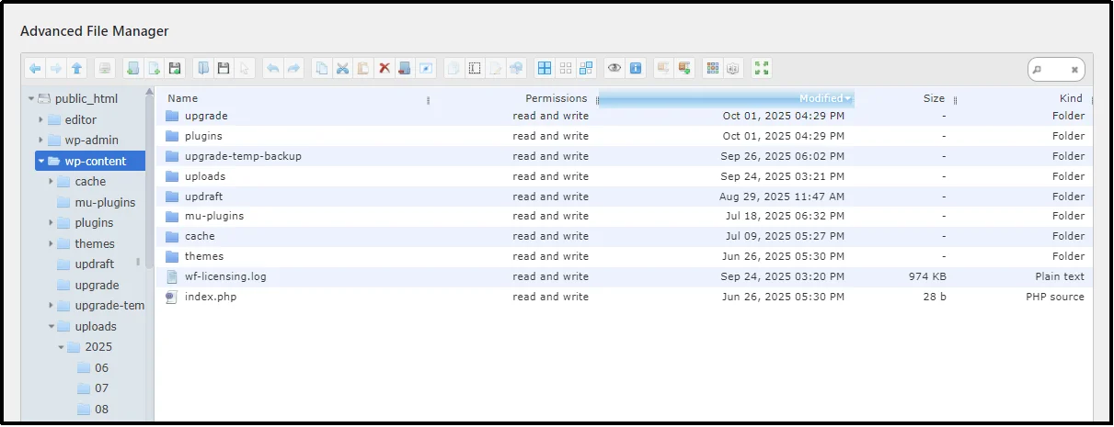Select the themes folder in the file list
This screenshot has height=427, width=1114.
point(625,256)
